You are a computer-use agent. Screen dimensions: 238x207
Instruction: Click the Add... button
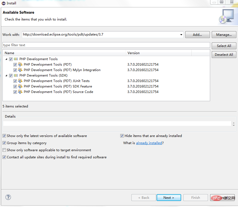(198, 35)
